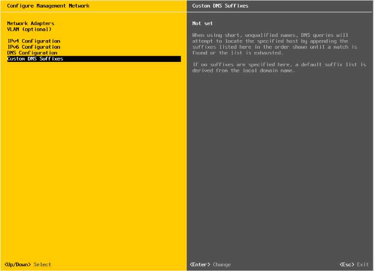Click the Custom DNS Suffixes panel header
The image size is (374, 271).
pos(220,6)
